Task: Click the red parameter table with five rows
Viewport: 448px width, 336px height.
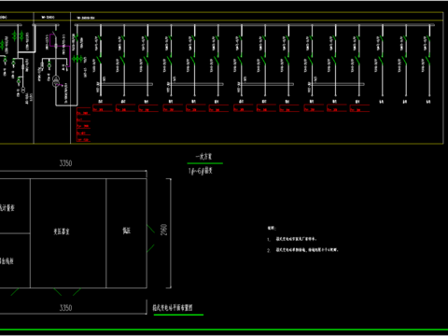Action: coord(83,125)
